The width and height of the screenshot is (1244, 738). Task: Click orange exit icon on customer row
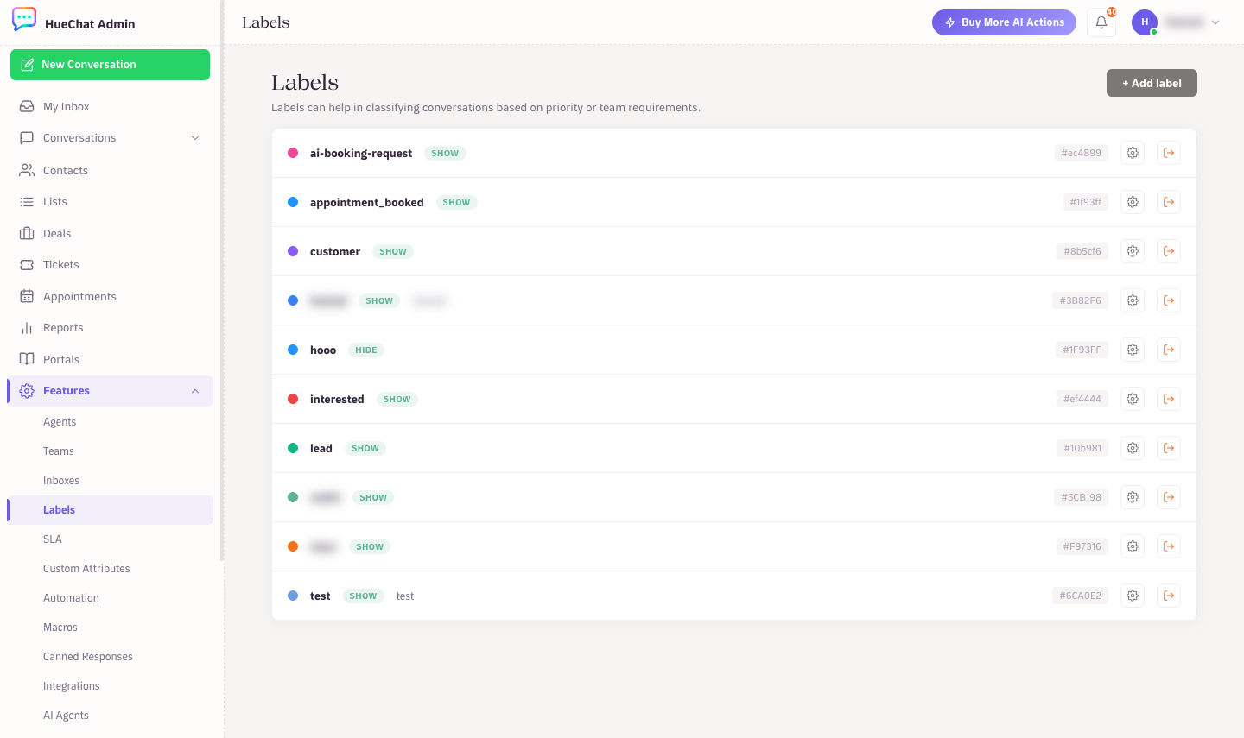tap(1169, 251)
